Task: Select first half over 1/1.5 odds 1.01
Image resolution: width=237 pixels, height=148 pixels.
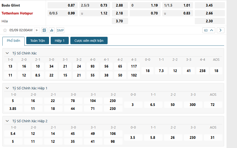Action: click(x=178, y=5)
